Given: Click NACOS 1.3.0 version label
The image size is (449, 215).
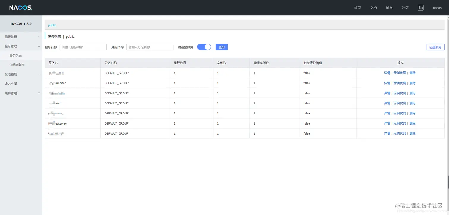Looking at the screenshot, I should (21, 24).
